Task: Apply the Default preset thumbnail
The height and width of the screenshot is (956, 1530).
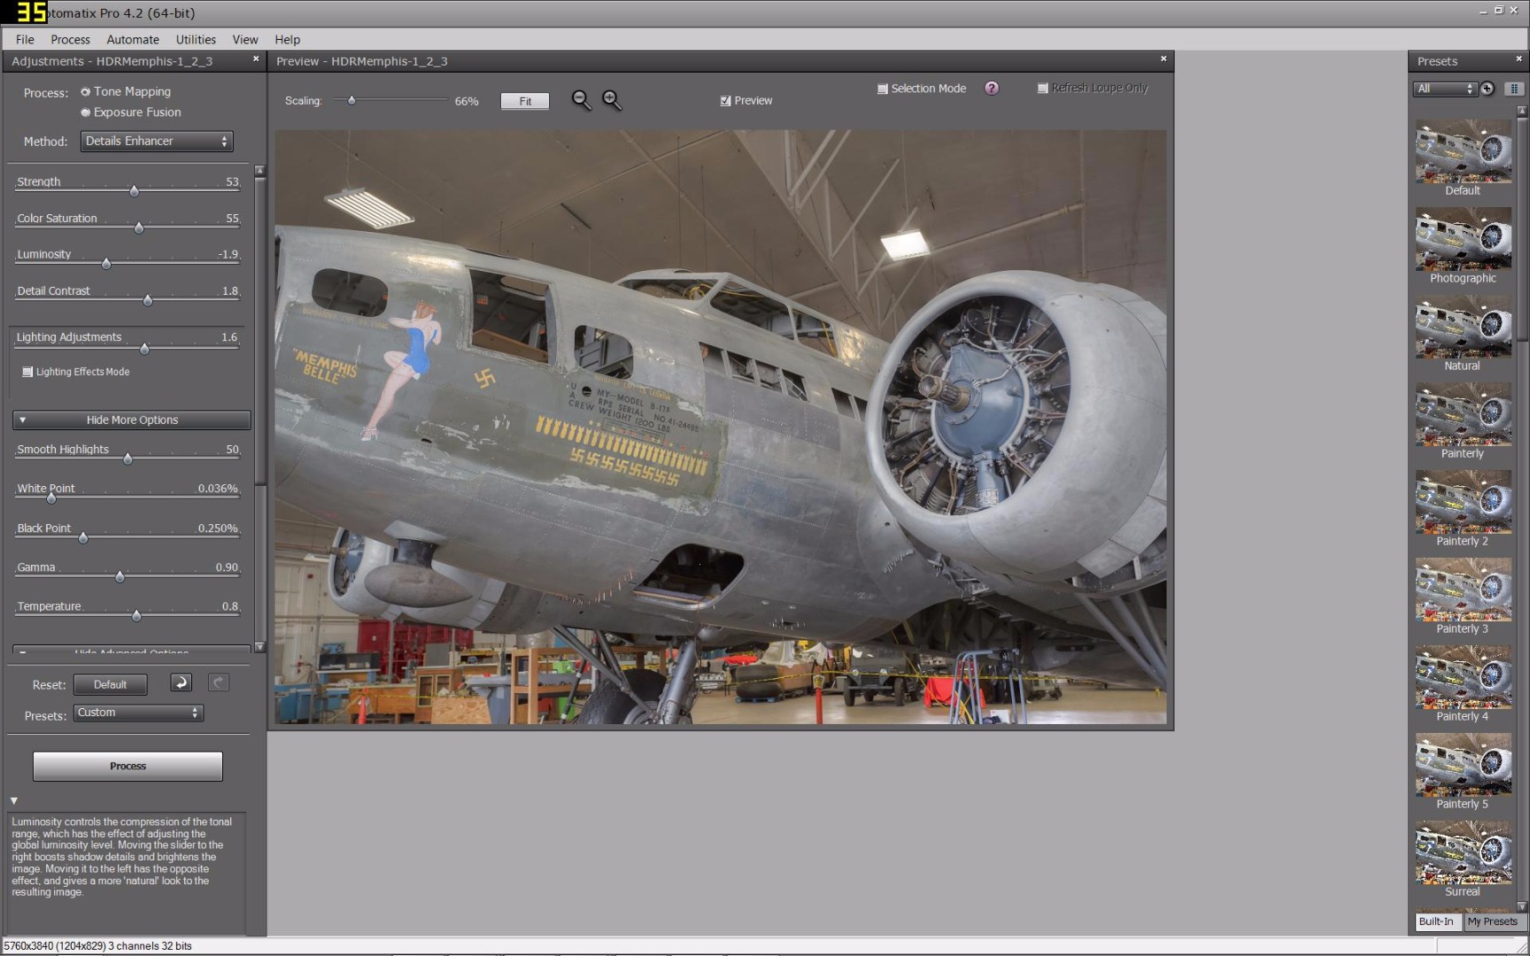Action: (1463, 150)
